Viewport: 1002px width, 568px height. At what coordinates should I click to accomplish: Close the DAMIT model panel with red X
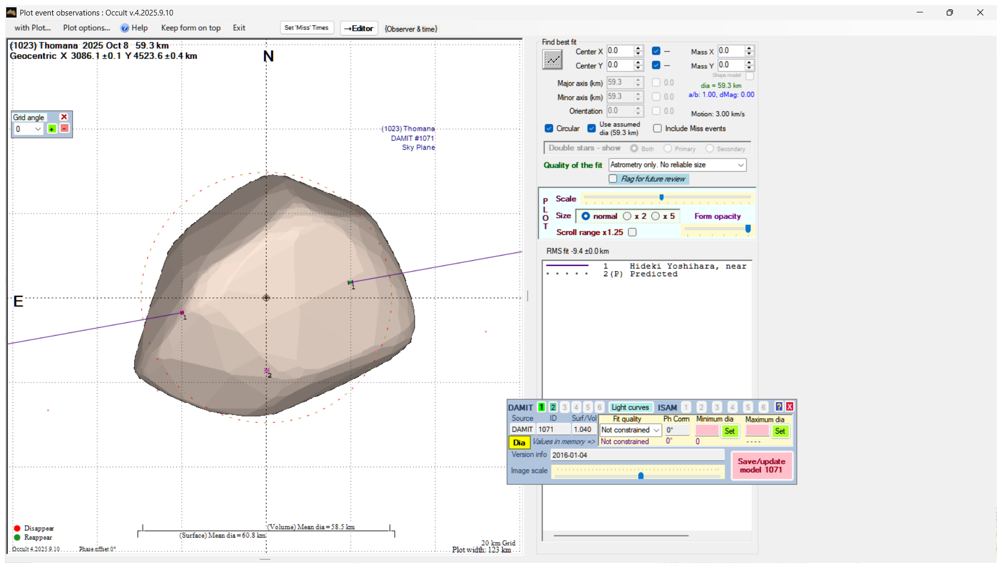tap(790, 407)
